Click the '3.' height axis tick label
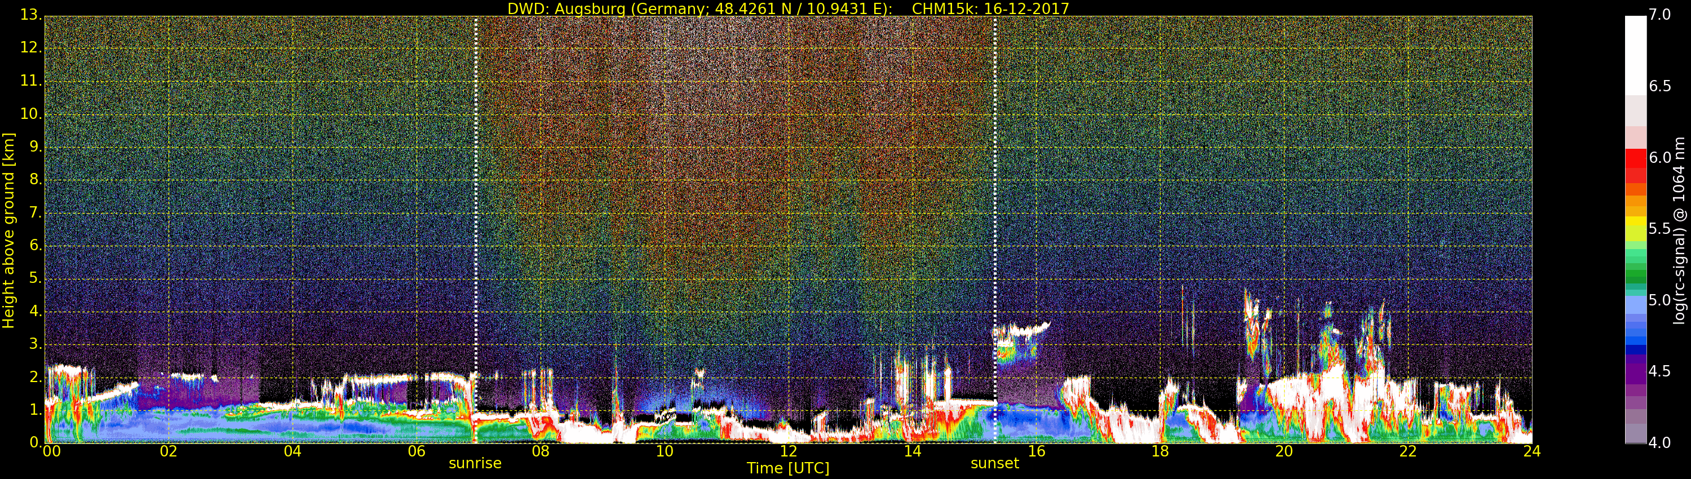Viewport: 1691px width, 479px height. coord(36,344)
